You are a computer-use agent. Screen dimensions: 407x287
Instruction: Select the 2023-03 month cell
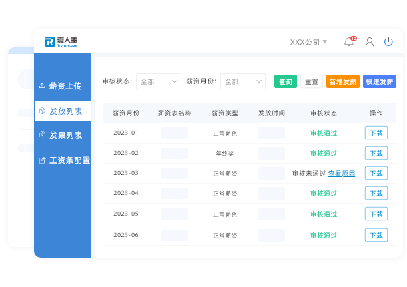(126, 173)
